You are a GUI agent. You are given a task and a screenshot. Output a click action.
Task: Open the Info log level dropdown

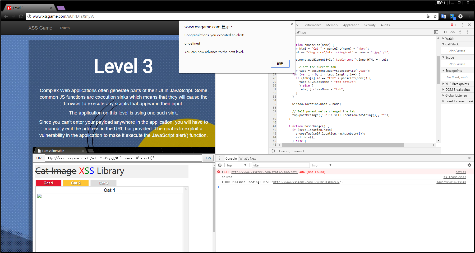click(x=321, y=165)
